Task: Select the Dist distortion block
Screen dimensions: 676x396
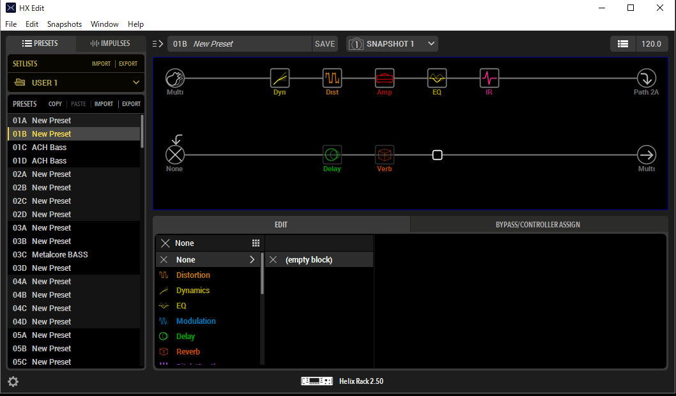Action: pyautogui.click(x=332, y=79)
